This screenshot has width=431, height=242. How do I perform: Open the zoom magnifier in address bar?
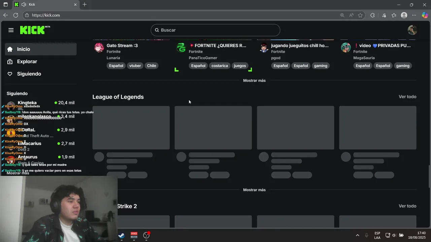tap(342, 15)
